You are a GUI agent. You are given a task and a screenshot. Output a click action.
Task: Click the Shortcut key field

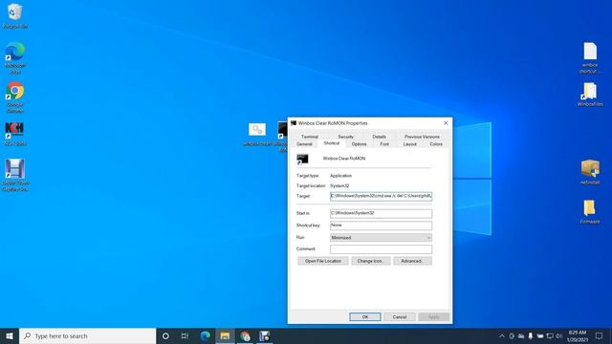click(x=381, y=226)
